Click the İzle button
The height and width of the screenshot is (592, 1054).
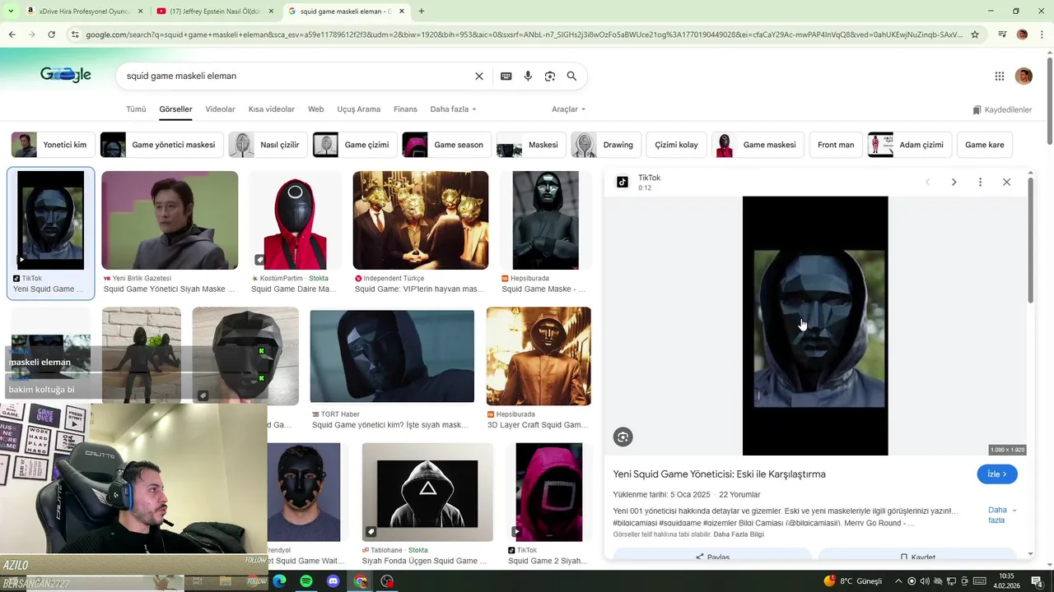997,474
